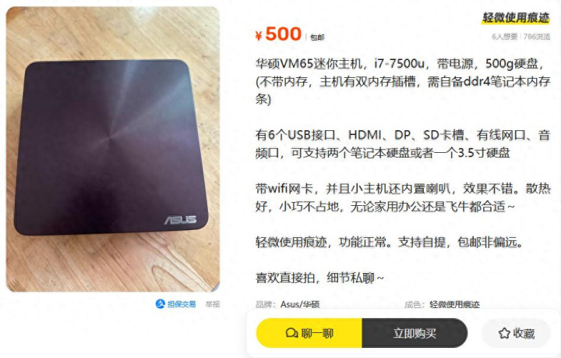Image resolution: width=561 pixels, height=358 pixels.
Task: Open the mini PC product photo
Action: pyautogui.click(x=113, y=149)
